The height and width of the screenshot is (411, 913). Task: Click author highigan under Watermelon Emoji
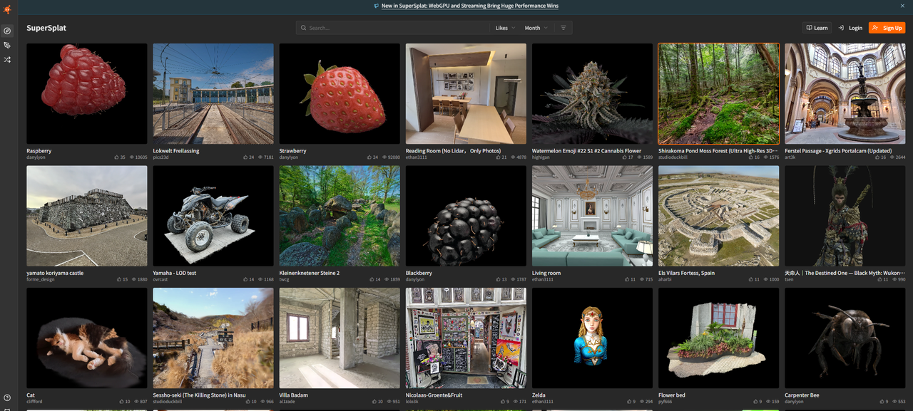tap(542, 157)
